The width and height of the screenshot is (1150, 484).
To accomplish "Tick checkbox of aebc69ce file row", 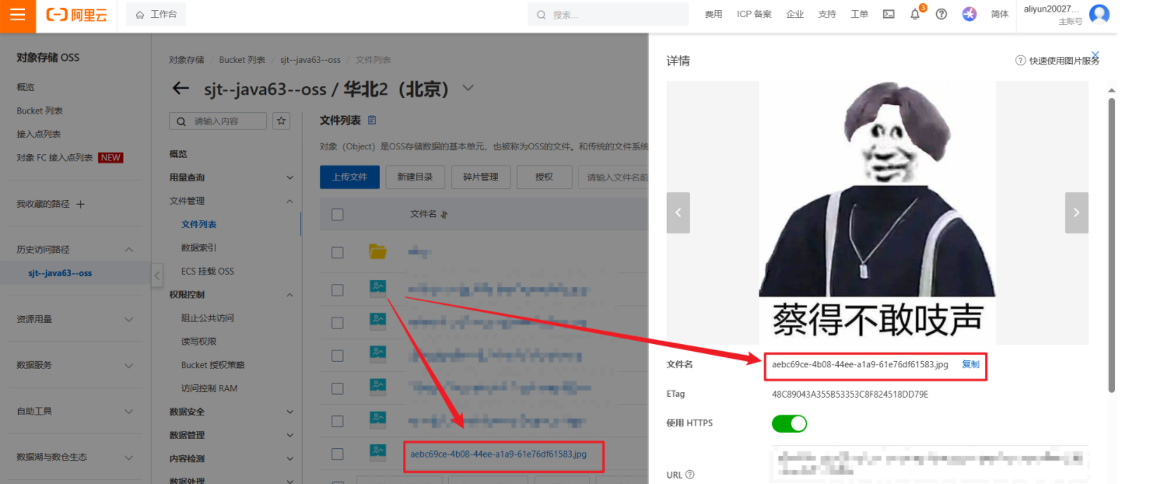I will coord(337,454).
